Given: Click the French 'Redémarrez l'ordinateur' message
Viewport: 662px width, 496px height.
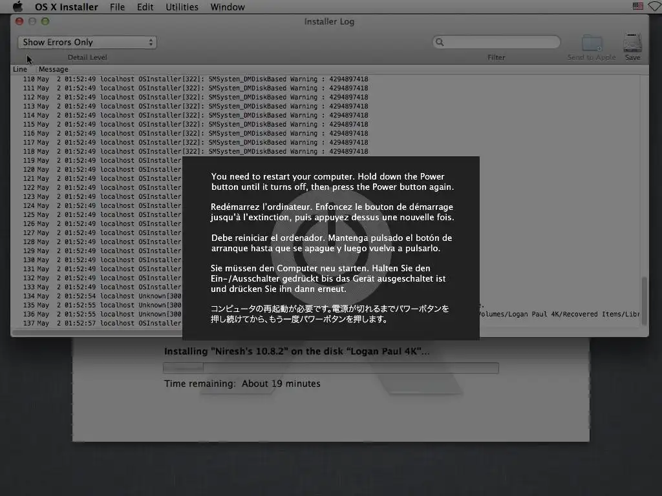Looking at the screenshot, I should (332, 212).
